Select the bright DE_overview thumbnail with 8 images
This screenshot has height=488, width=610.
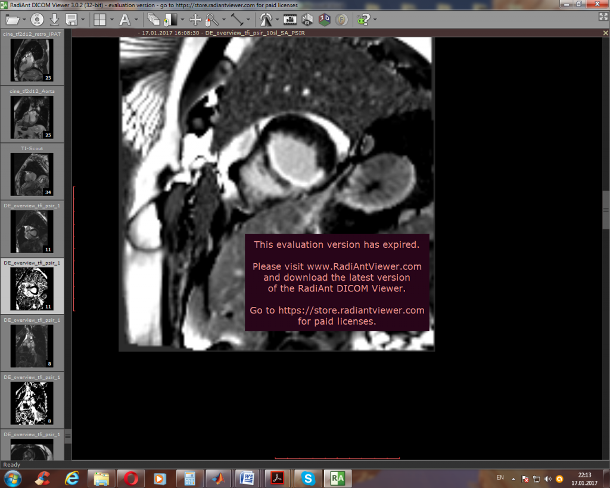pyautogui.click(x=32, y=400)
